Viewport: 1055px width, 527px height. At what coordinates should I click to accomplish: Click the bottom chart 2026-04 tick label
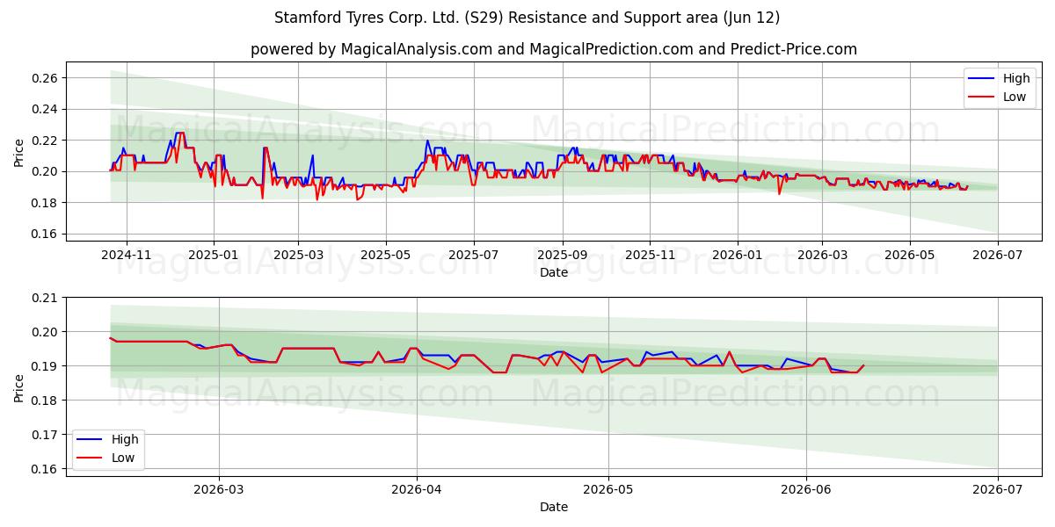[x=416, y=489]
